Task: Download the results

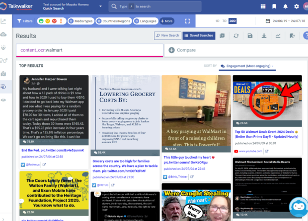Action: [264, 36]
